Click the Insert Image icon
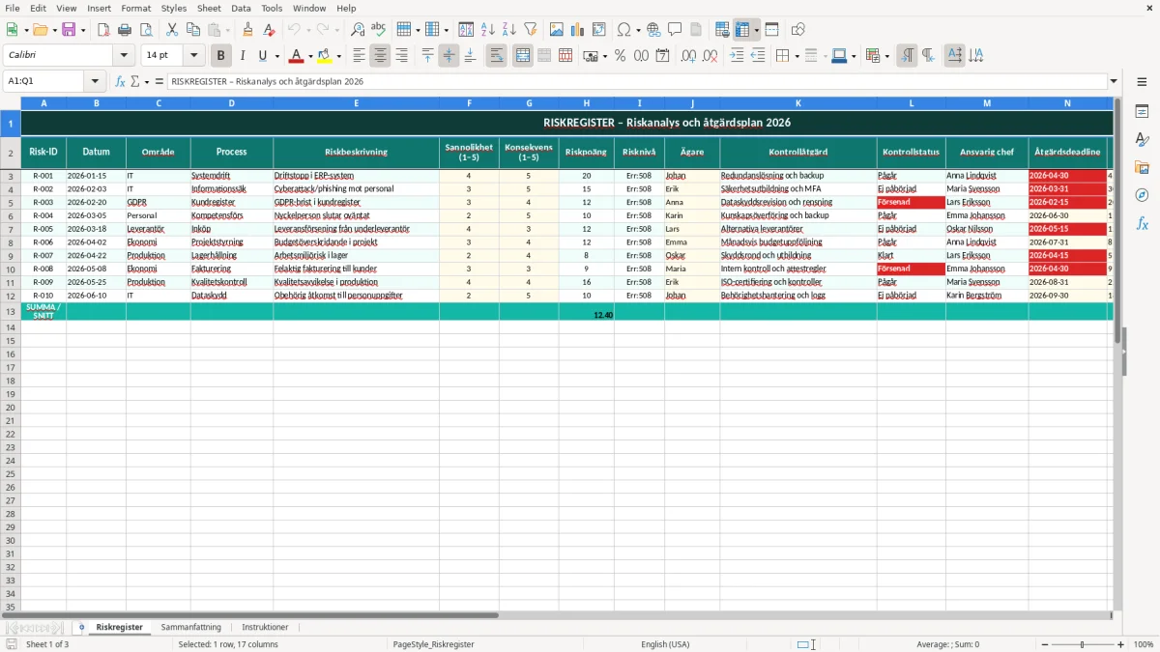The image size is (1160, 652). tap(557, 30)
